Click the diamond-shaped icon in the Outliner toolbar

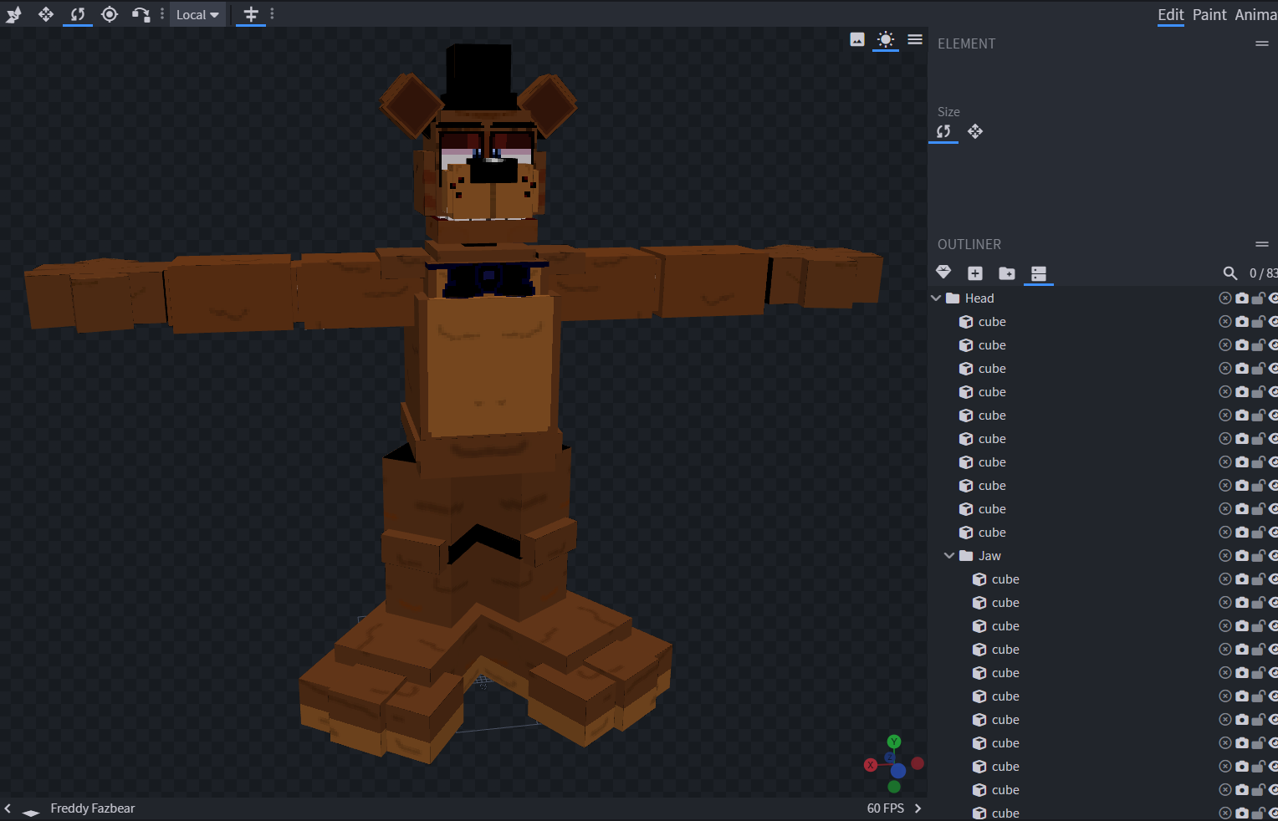[x=943, y=273]
